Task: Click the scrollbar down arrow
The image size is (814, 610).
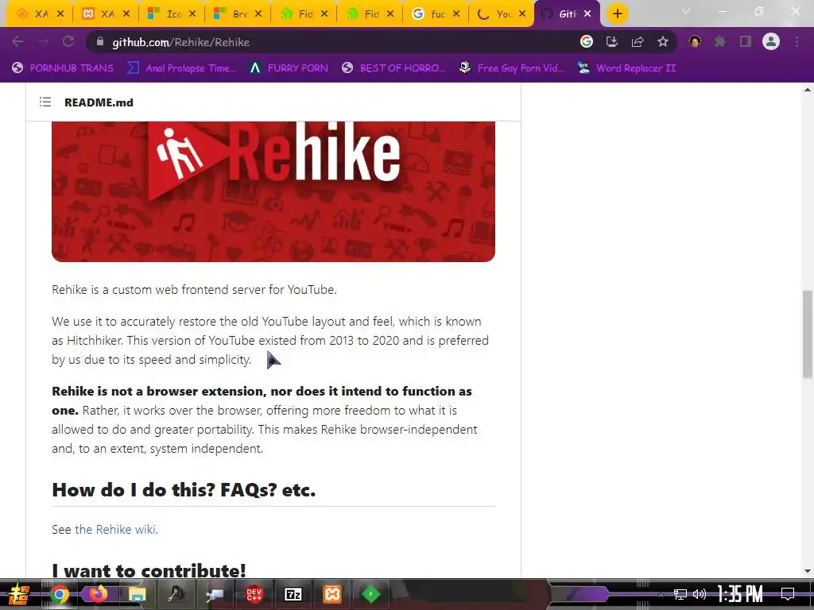Action: pyautogui.click(x=808, y=571)
